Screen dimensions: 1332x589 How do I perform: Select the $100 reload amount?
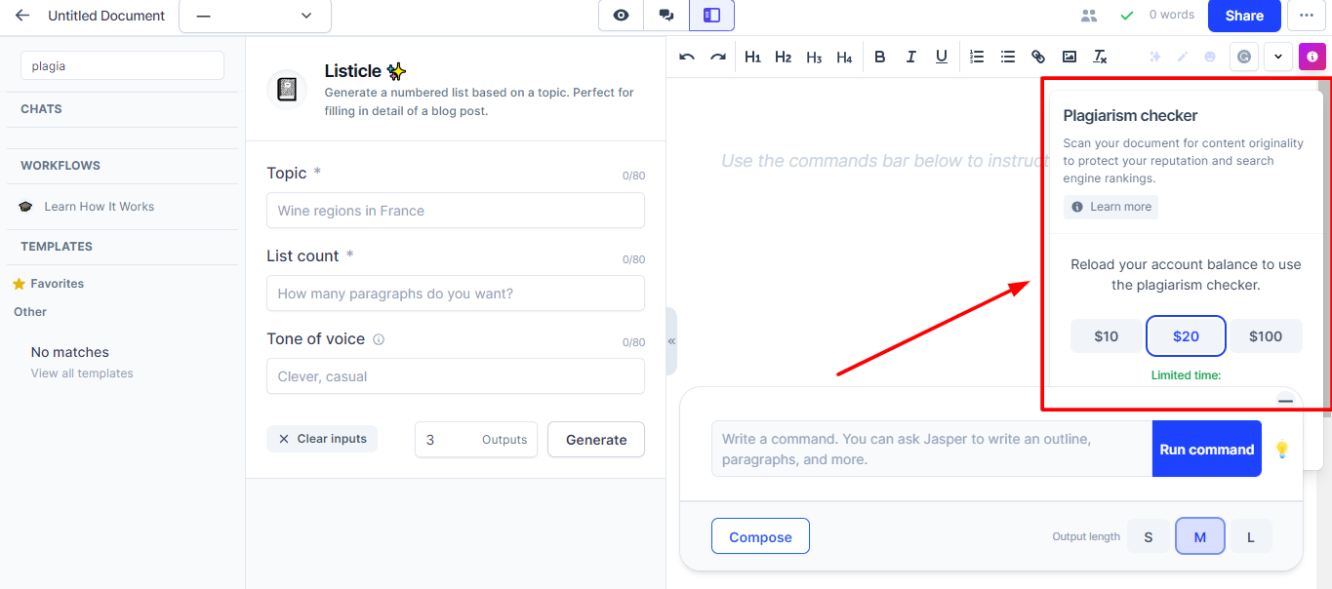pyautogui.click(x=1266, y=336)
